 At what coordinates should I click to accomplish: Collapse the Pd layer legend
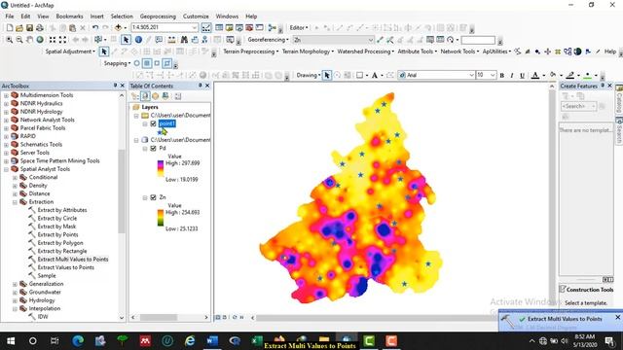click(x=145, y=149)
